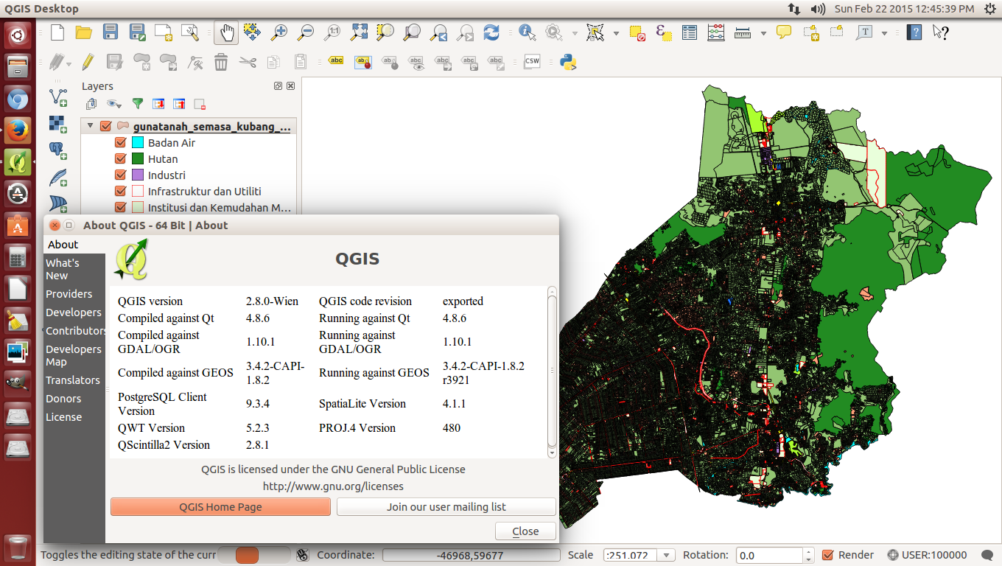Select the Pan Map hand tool
Image resolution: width=1002 pixels, height=566 pixels.
tap(227, 32)
